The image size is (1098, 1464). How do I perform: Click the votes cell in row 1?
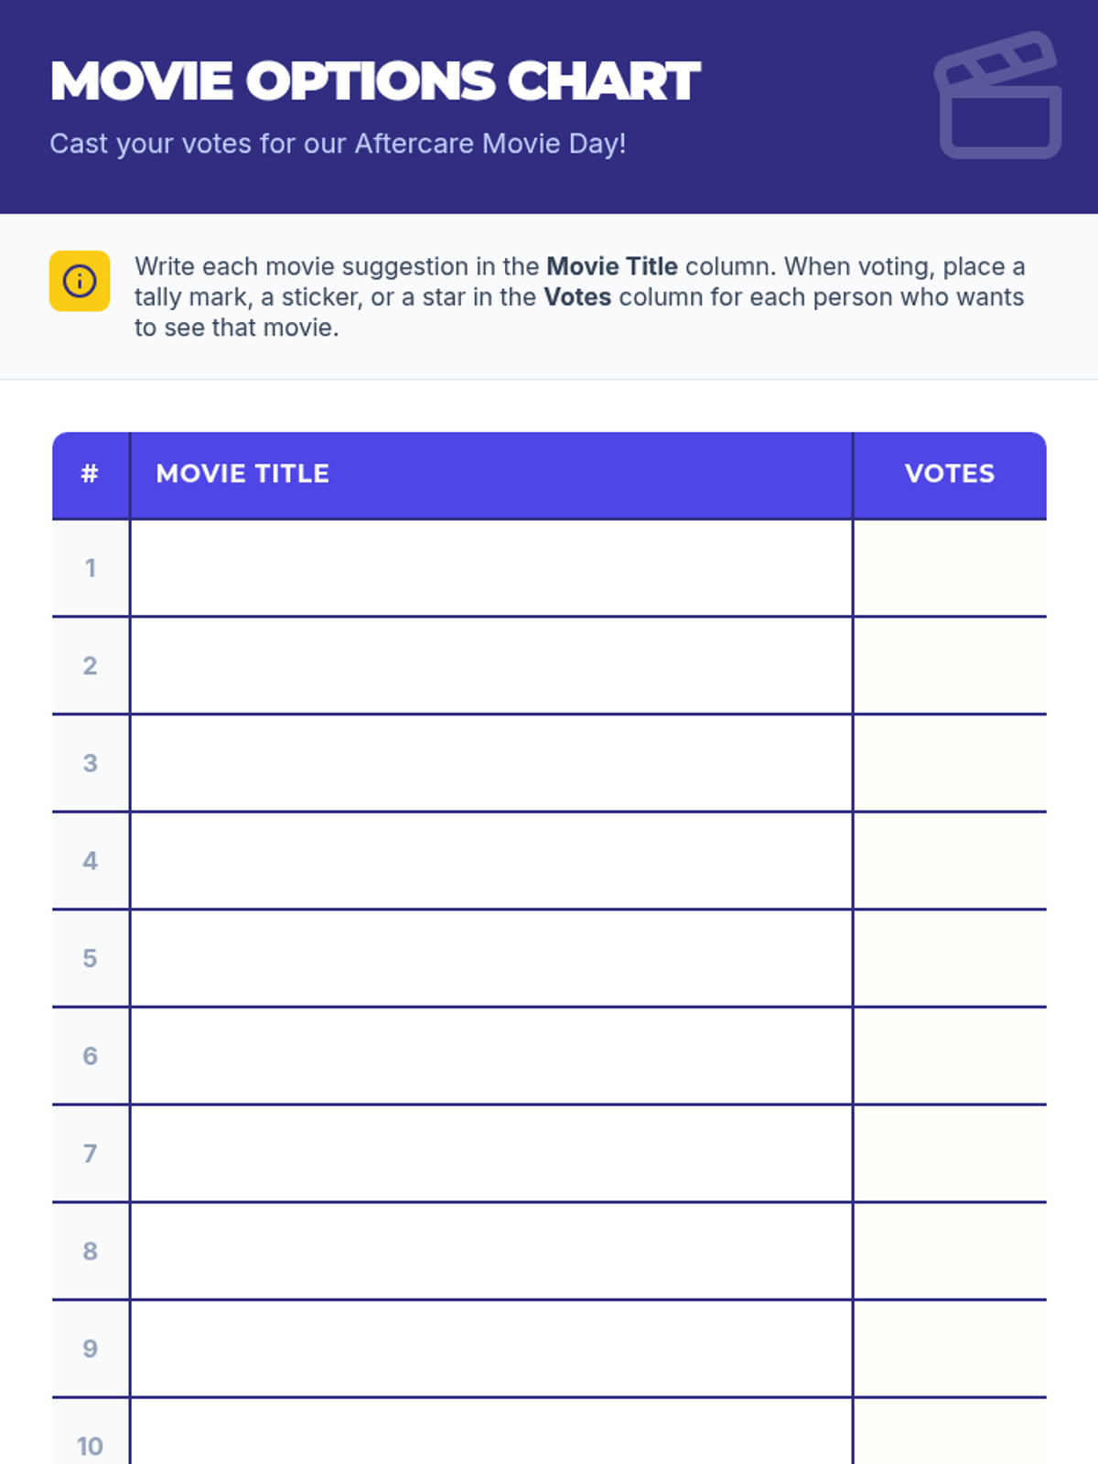pyautogui.click(x=951, y=568)
